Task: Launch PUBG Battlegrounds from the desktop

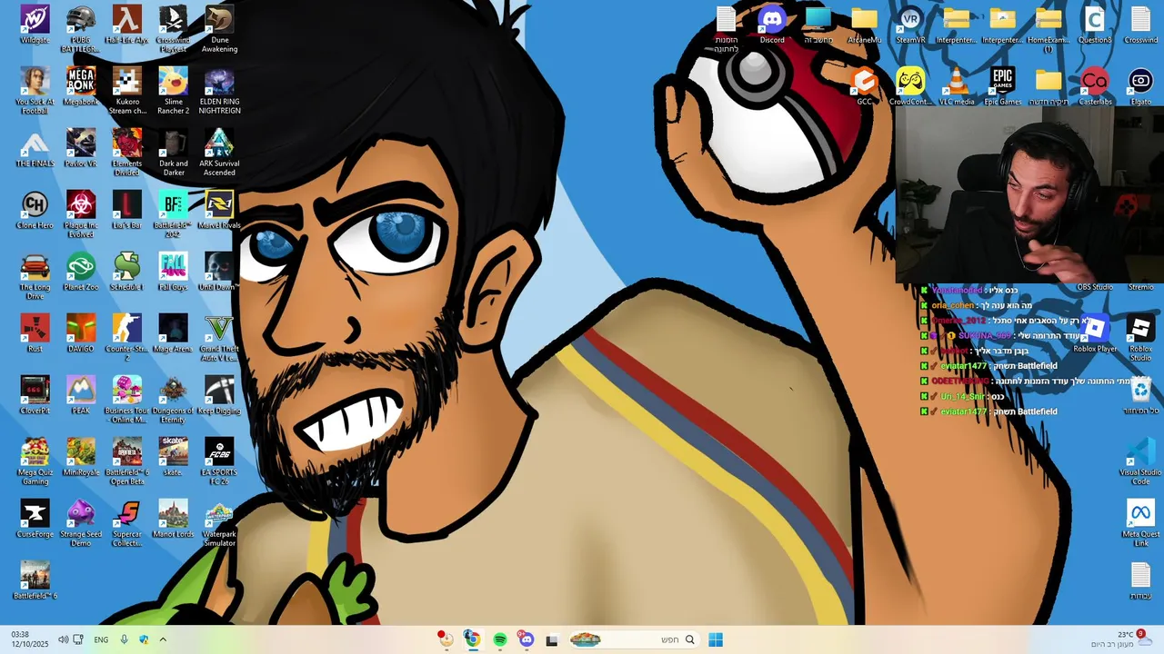Action: 81,28
